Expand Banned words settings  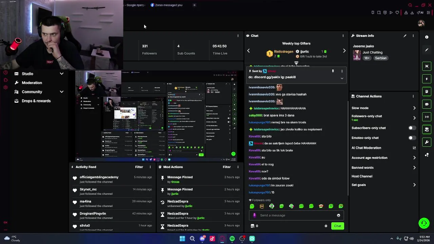click(x=414, y=167)
